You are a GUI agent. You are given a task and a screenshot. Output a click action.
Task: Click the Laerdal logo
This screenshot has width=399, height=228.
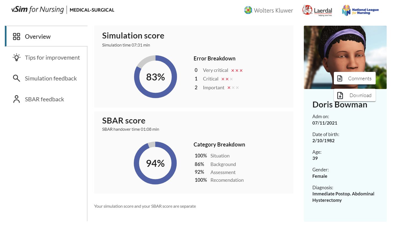point(317,10)
